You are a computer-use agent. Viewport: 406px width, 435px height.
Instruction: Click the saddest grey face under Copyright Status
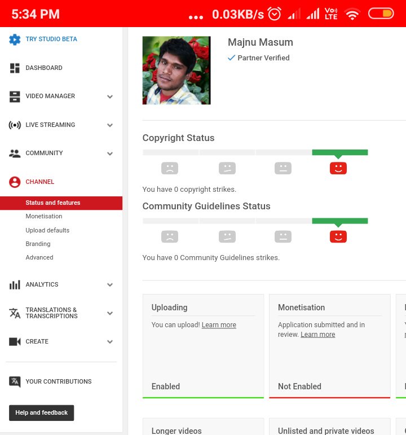click(170, 168)
